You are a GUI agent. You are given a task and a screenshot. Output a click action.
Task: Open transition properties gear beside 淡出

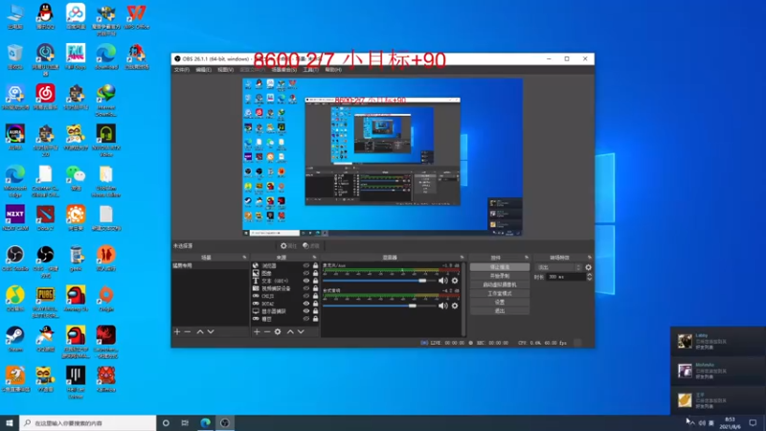click(588, 267)
